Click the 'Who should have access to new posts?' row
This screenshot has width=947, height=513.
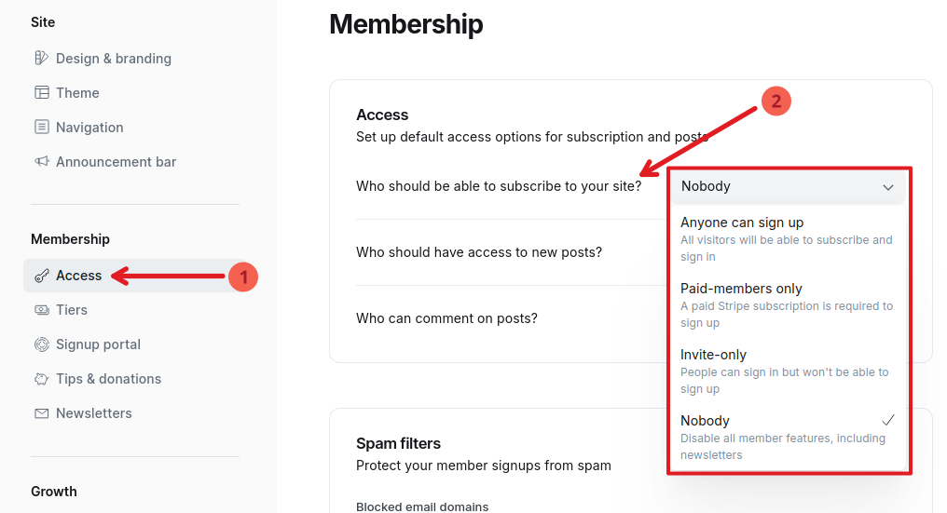pos(479,252)
